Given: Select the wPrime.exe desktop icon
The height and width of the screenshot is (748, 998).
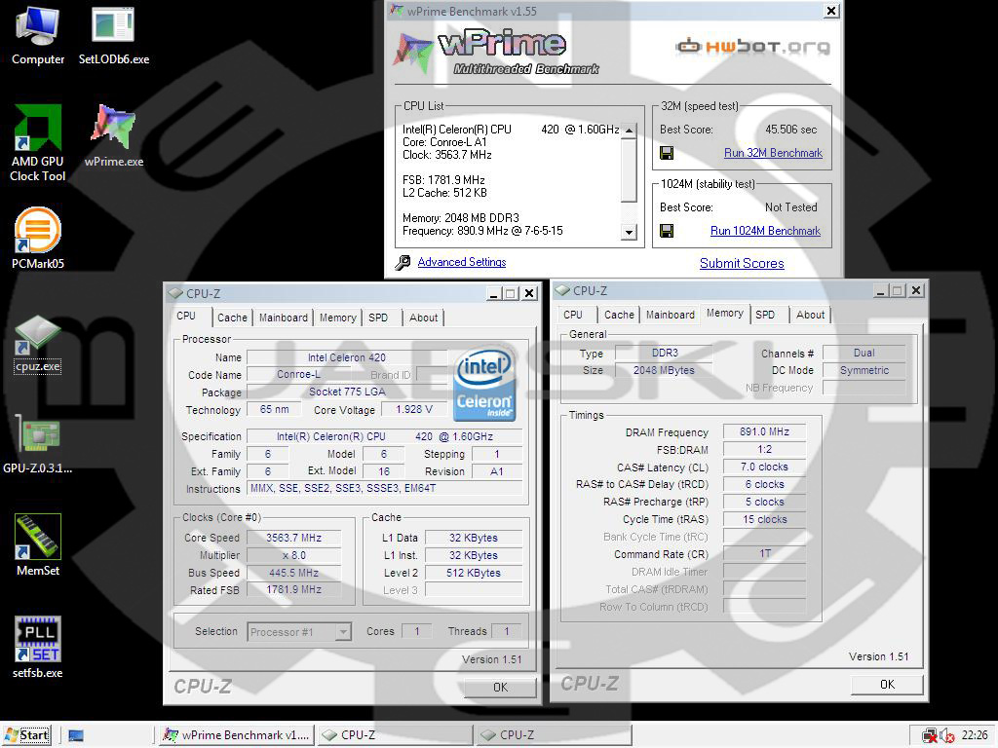Looking at the screenshot, I should click(113, 134).
